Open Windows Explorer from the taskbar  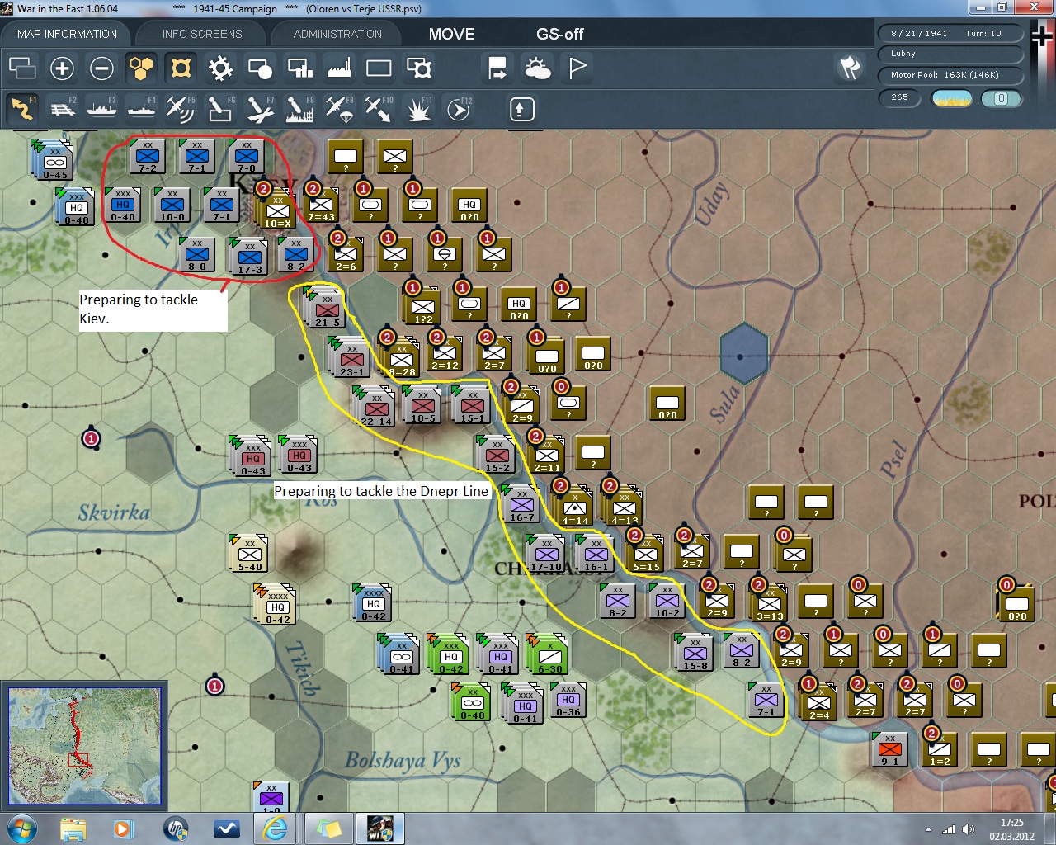pos(73,828)
